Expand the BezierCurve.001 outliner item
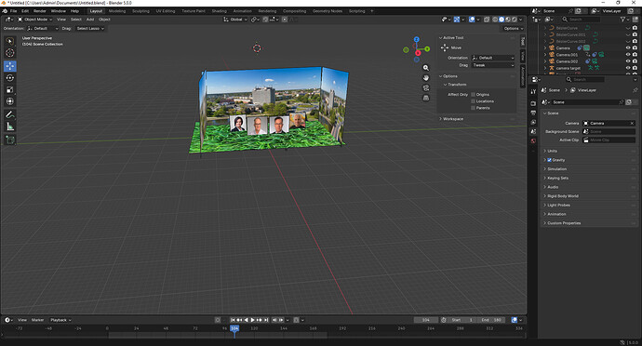The width and height of the screenshot is (642, 346). pyautogui.click(x=545, y=34)
